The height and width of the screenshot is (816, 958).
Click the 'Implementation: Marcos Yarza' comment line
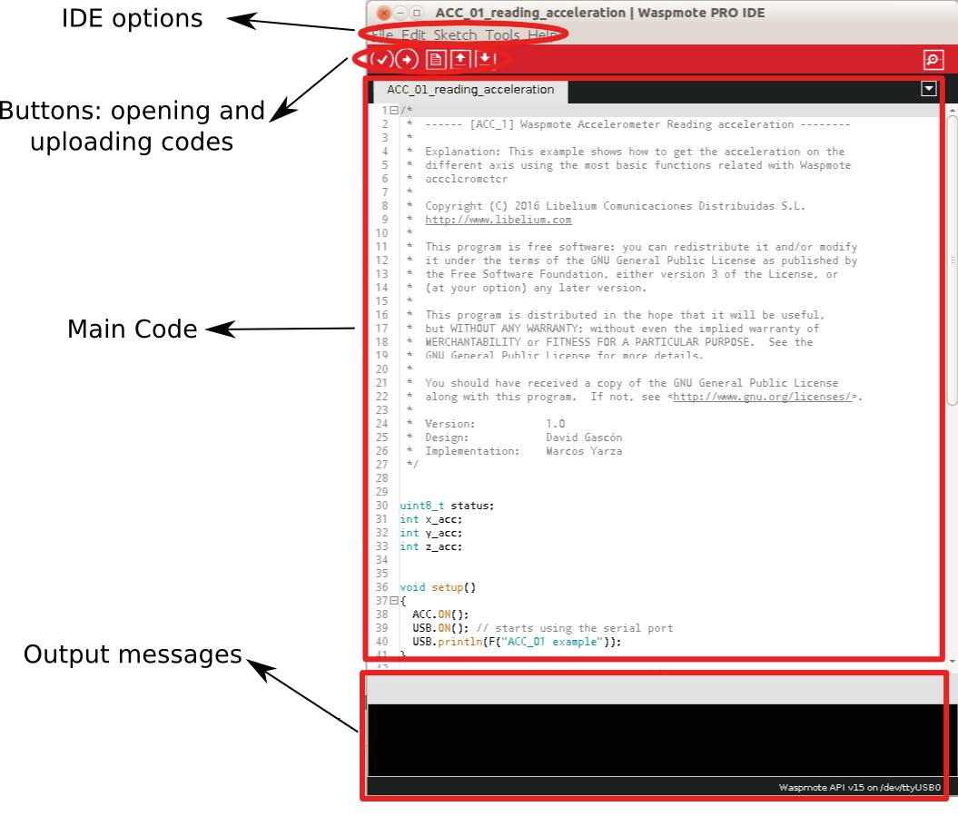[x=524, y=451]
